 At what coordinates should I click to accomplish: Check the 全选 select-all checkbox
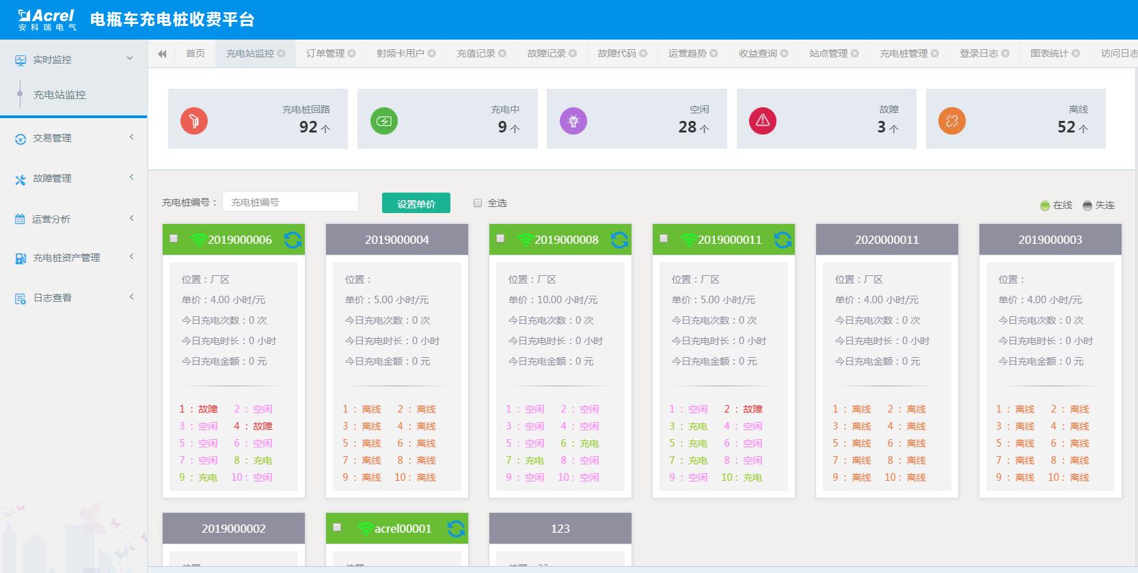[x=478, y=203]
